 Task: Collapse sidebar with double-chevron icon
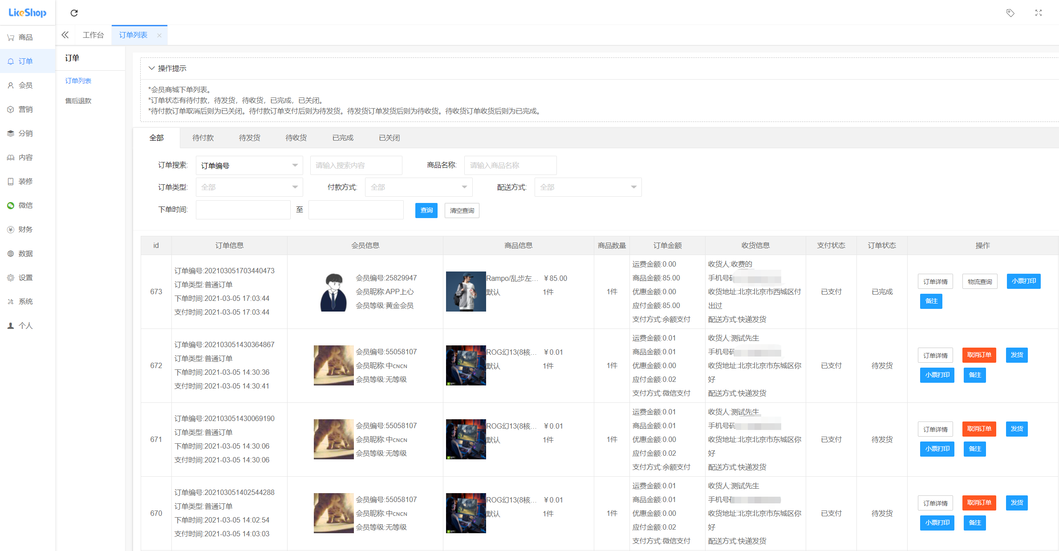click(65, 35)
